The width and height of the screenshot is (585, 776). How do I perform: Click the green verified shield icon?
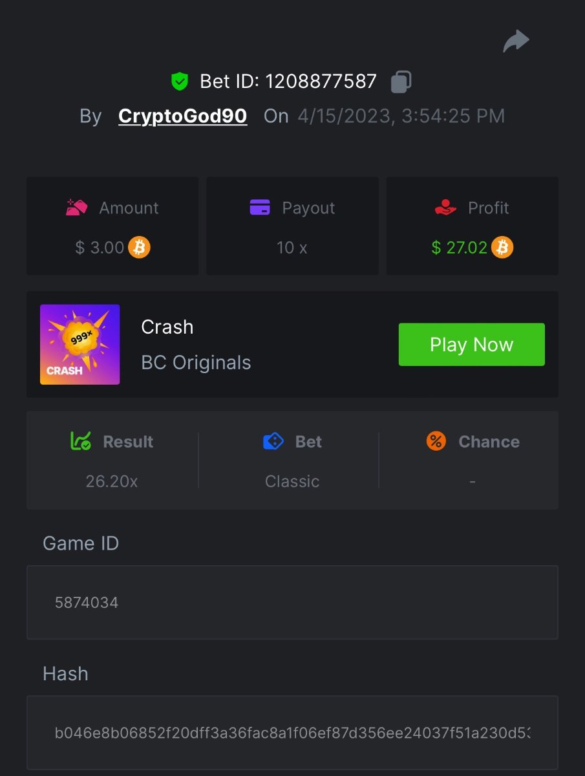click(x=179, y=81)
